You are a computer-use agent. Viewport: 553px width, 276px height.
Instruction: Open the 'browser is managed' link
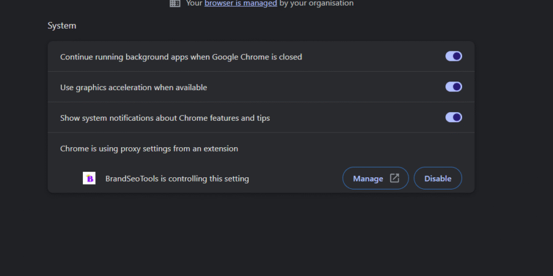pos(240,4)
